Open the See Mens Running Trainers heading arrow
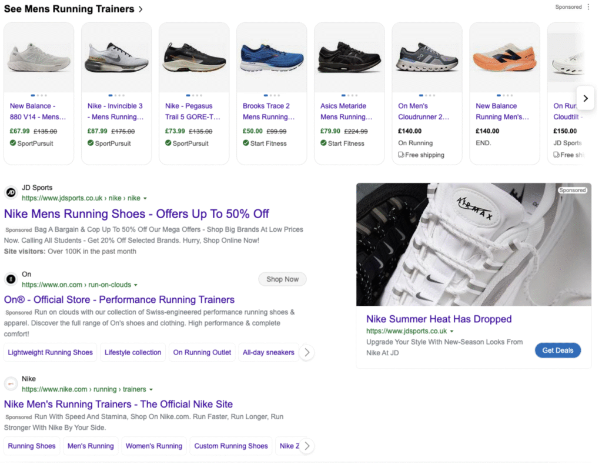602x464 pixels. tap(141, 9)
